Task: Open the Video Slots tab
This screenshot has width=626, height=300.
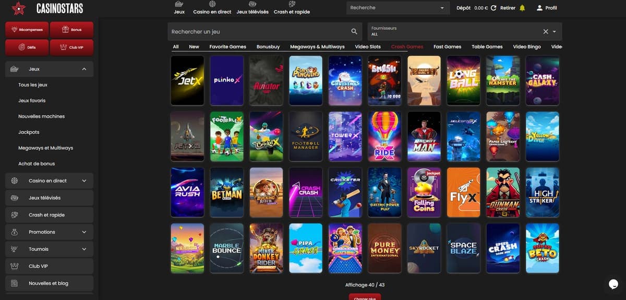Action: [x=368, y=46]
